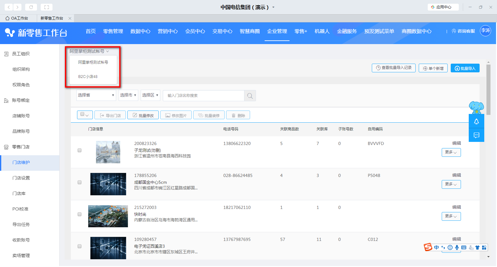Check the box for store 200823326
The width and height of the screenshot is (497, 267).
80,150
